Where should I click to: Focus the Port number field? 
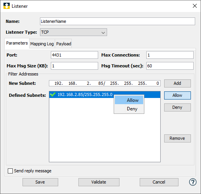(75, 55)
